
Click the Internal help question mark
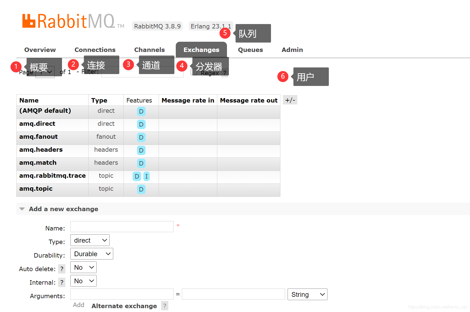pos(62,282)
